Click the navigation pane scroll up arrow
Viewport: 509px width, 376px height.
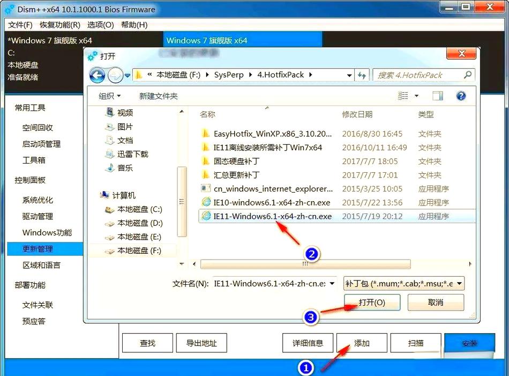[182, 112]
